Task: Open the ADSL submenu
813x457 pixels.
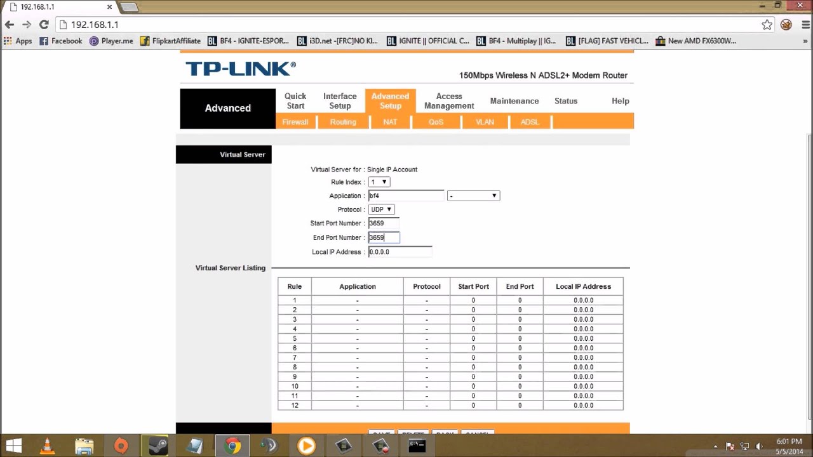Action: tap(530, 122)
